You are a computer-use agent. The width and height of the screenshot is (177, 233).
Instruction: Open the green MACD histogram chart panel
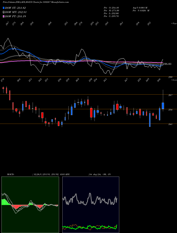(30, 205)
